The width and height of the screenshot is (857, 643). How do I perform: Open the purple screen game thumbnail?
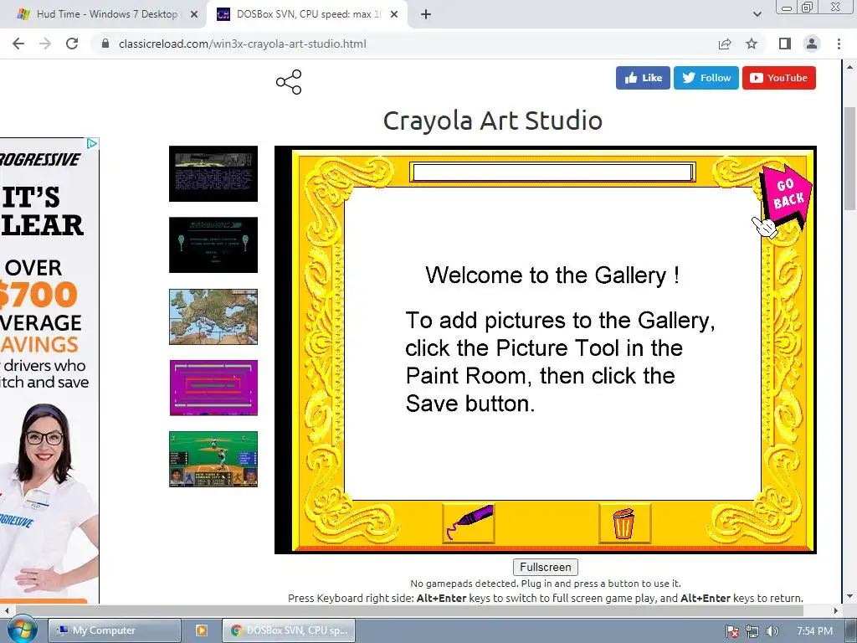click(x=213, y=388)
